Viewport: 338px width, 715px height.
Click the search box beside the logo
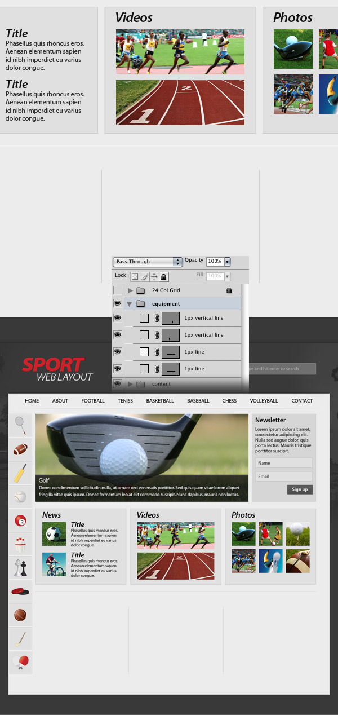tap(282, 369)
